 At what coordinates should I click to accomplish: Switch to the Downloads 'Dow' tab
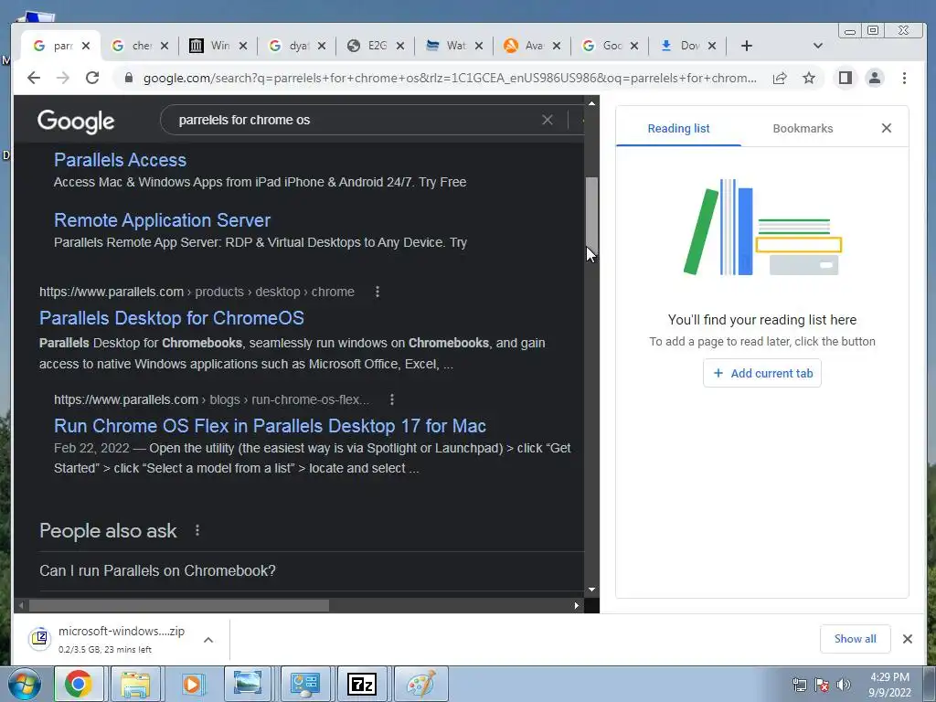(x=687, y=46)
